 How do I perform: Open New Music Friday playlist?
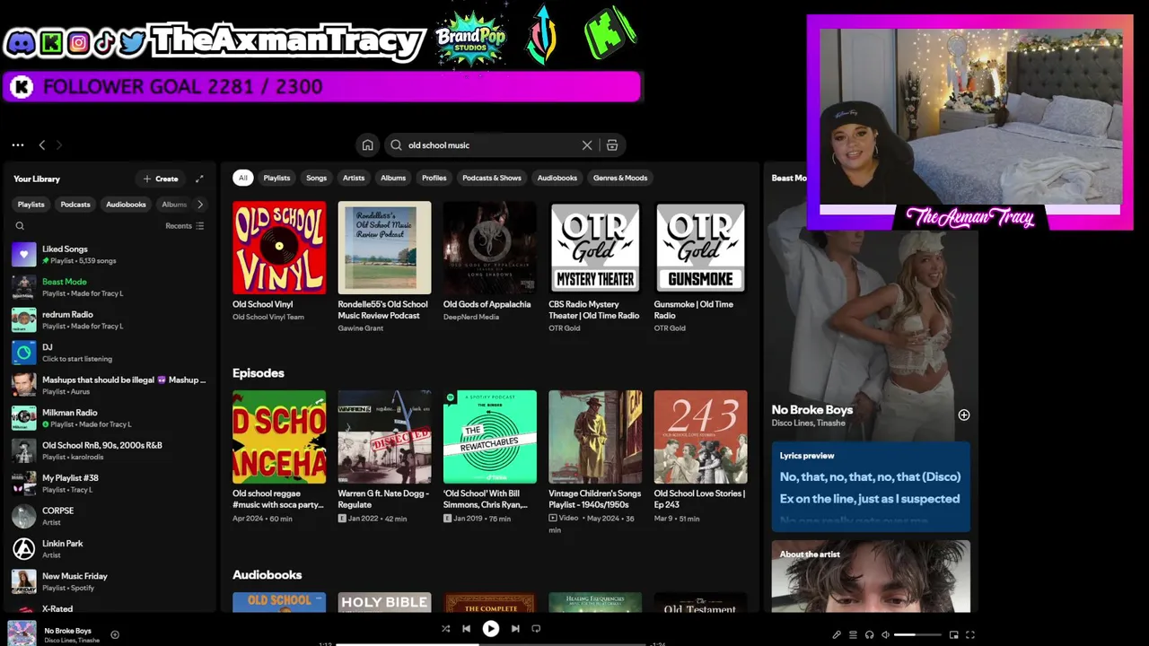[109, 581]
